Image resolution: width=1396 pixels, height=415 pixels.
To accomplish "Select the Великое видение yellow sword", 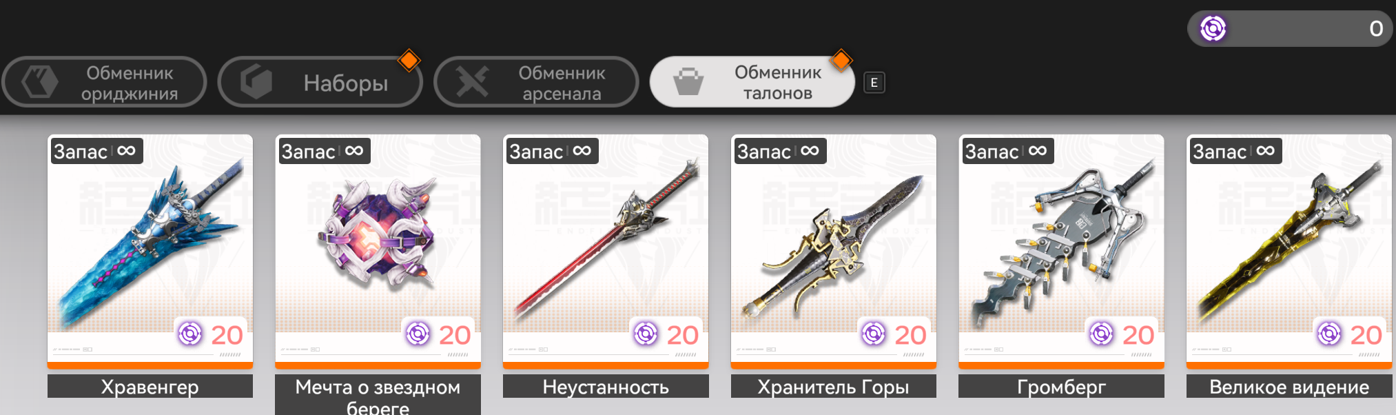I will [x=1289, y=252].
